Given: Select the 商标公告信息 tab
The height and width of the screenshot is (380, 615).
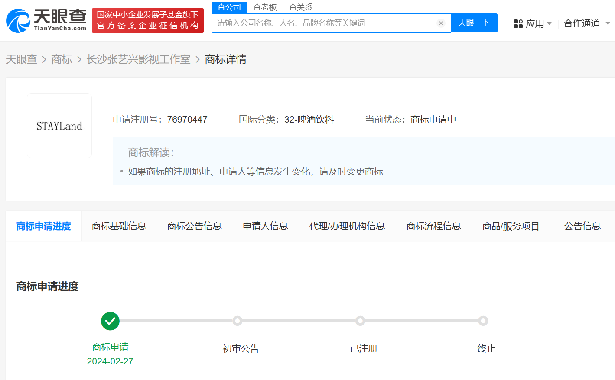Looking at the screenshot, I should (195, 226).
